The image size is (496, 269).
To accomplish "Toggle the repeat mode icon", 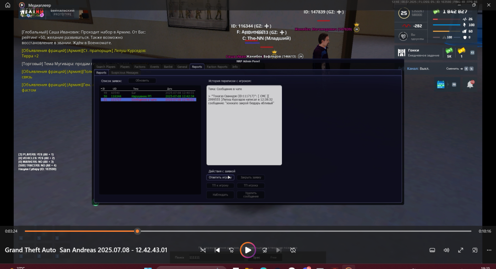I will coord(293,250).
